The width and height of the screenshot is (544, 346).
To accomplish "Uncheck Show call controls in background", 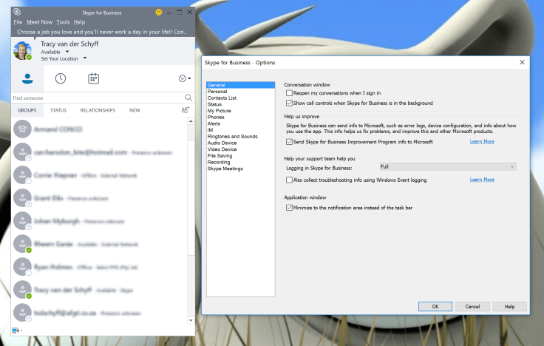I will point(289,103).
